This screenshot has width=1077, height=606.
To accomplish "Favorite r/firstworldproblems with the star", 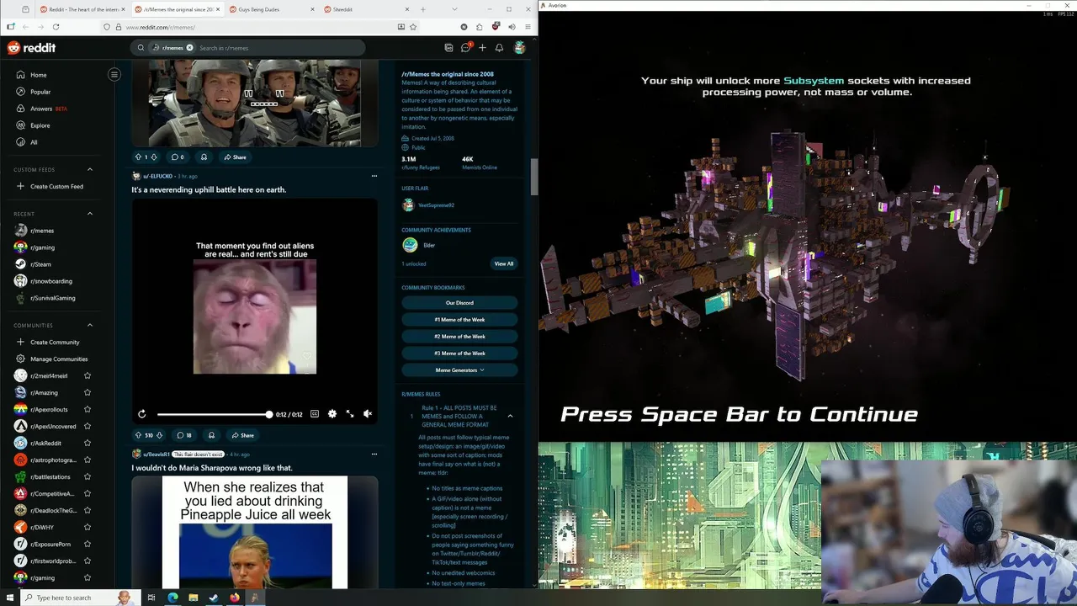I will tap(88, 561).
